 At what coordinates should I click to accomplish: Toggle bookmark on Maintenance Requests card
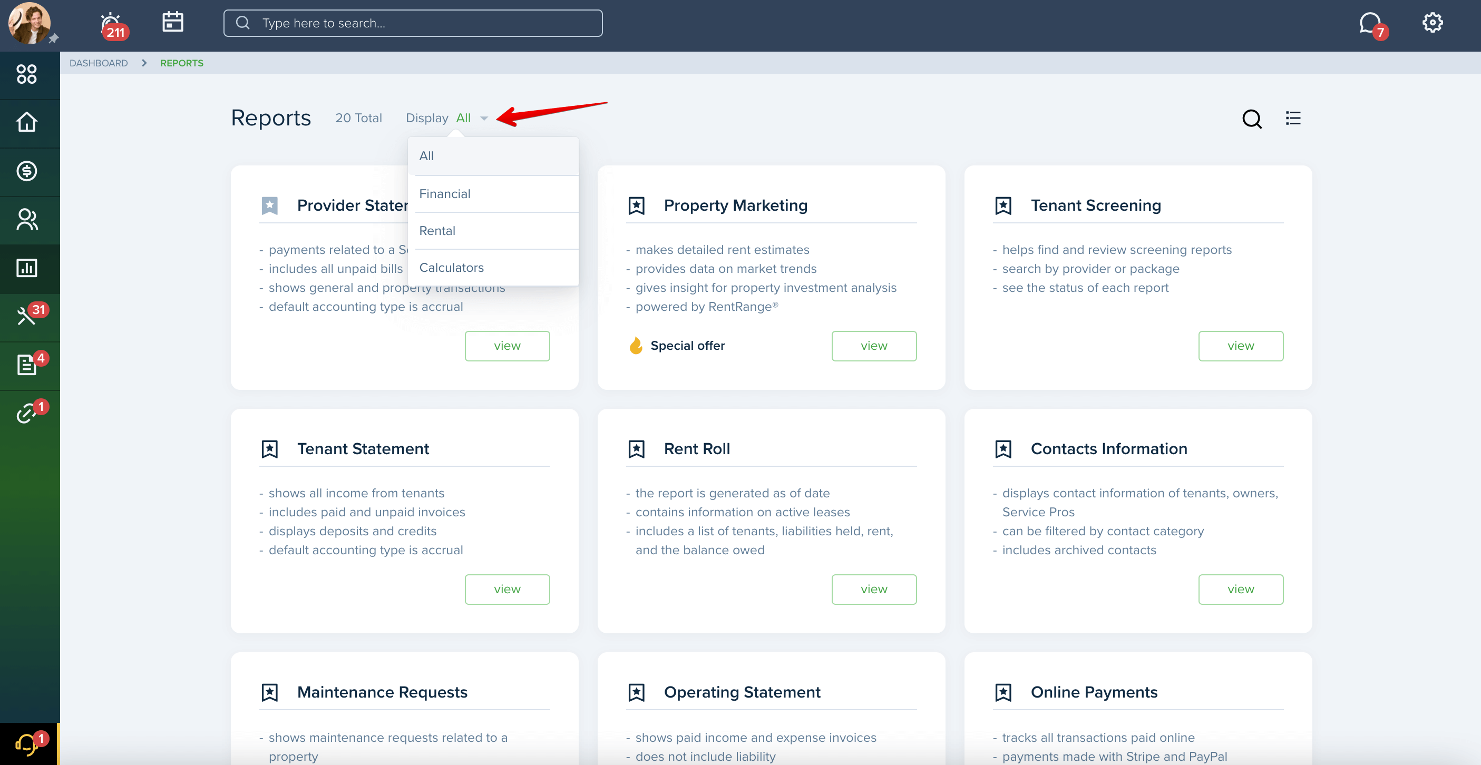(269, 692)
